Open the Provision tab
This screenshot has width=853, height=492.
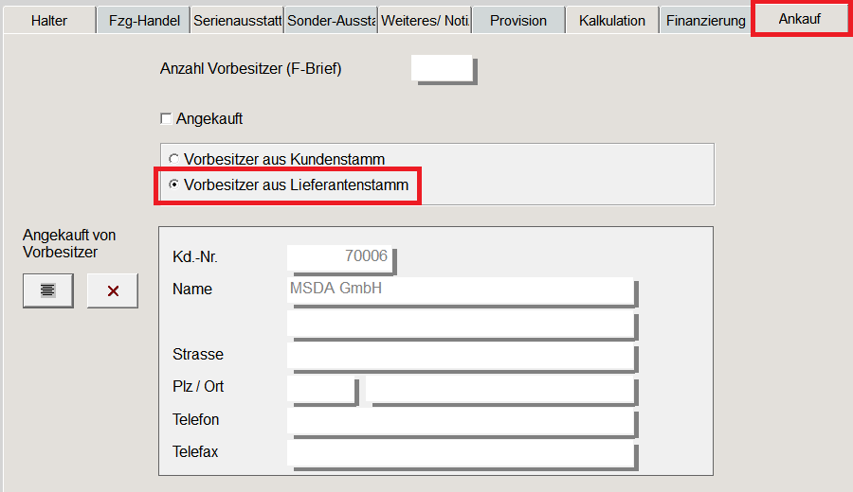[x=517, y=20]
